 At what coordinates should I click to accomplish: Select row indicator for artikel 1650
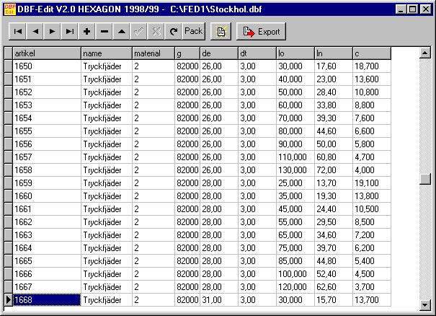[x=8, y=66]
